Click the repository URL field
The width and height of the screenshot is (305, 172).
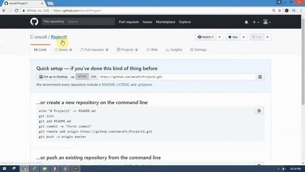177,77
